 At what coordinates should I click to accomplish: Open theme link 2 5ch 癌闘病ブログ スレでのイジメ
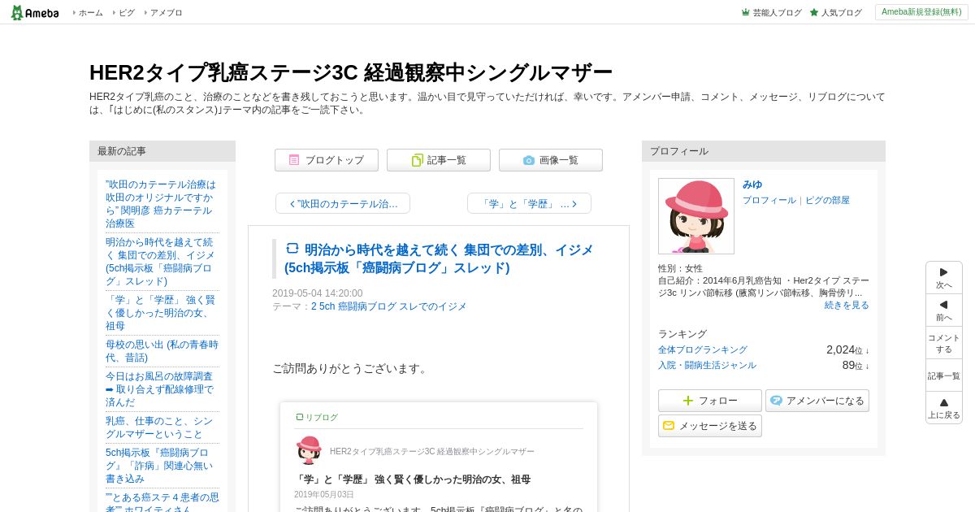tap(389, 306)
